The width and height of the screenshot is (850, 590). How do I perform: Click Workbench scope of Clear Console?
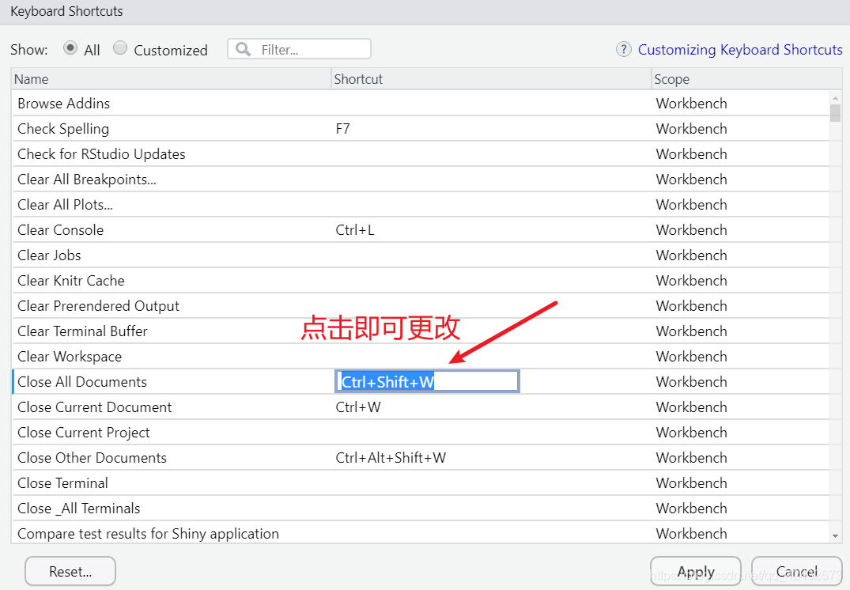pos(691,230)
